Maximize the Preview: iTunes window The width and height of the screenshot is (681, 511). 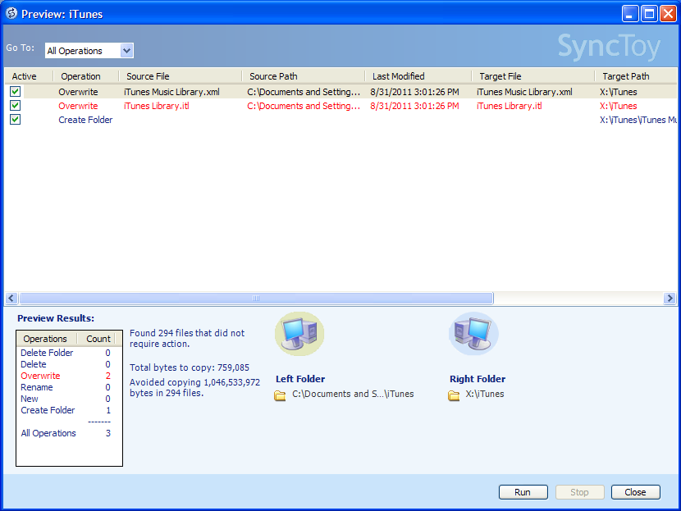649,13
